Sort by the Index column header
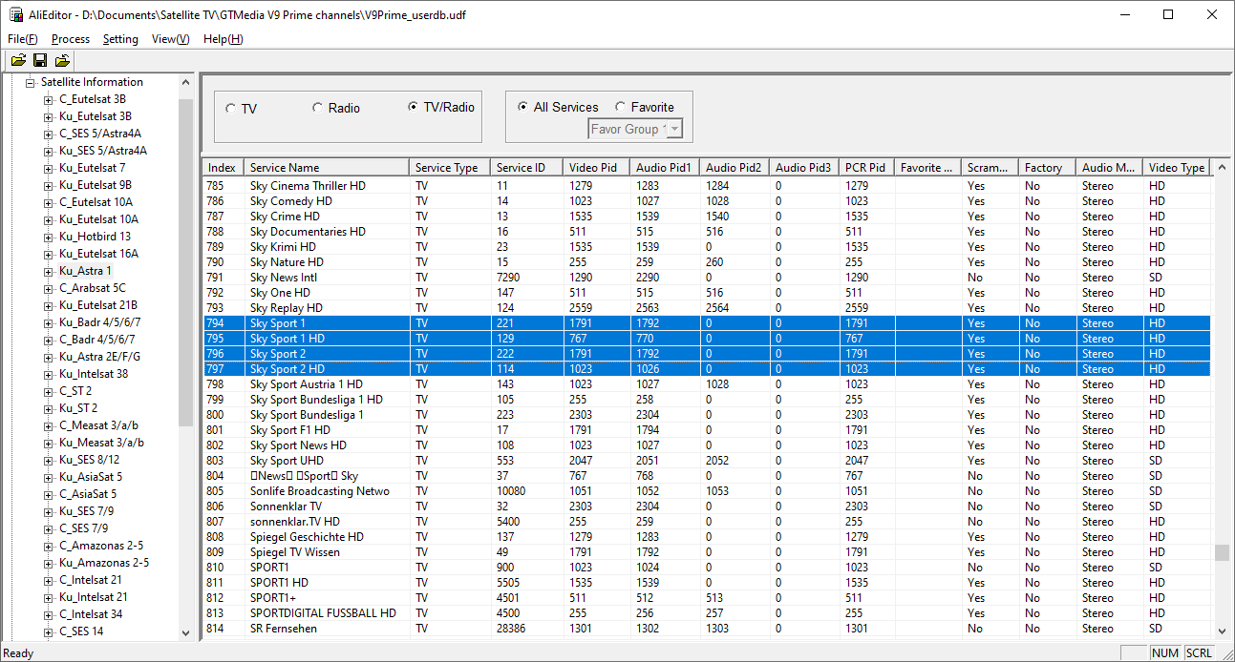The width and height of the screenshot is (1235, 662). coord(224,168)
